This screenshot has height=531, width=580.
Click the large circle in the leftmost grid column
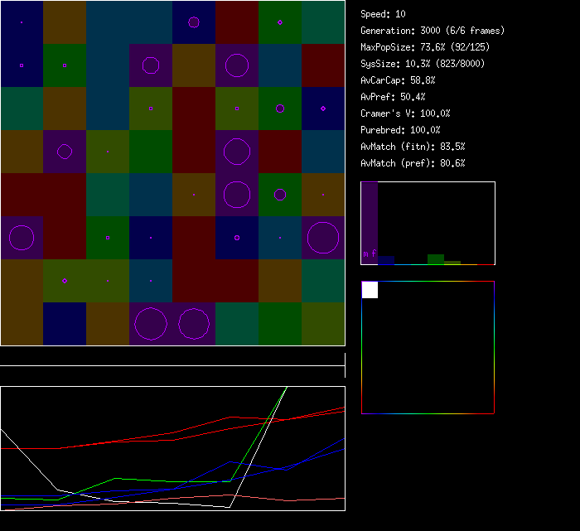point(22,238)
